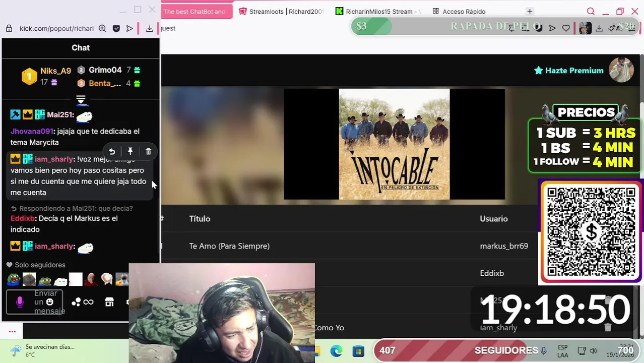Switch to The best ChatBot tab
This screenshot has height=363, width=644.
[197, 11]
